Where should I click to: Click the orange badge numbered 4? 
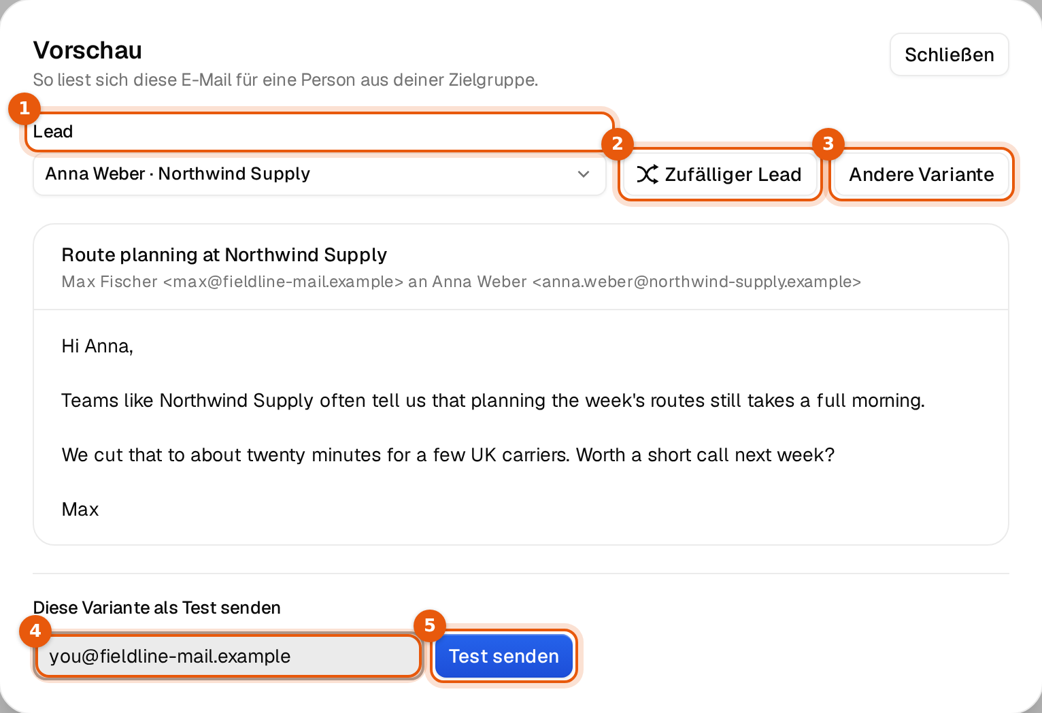35,631
